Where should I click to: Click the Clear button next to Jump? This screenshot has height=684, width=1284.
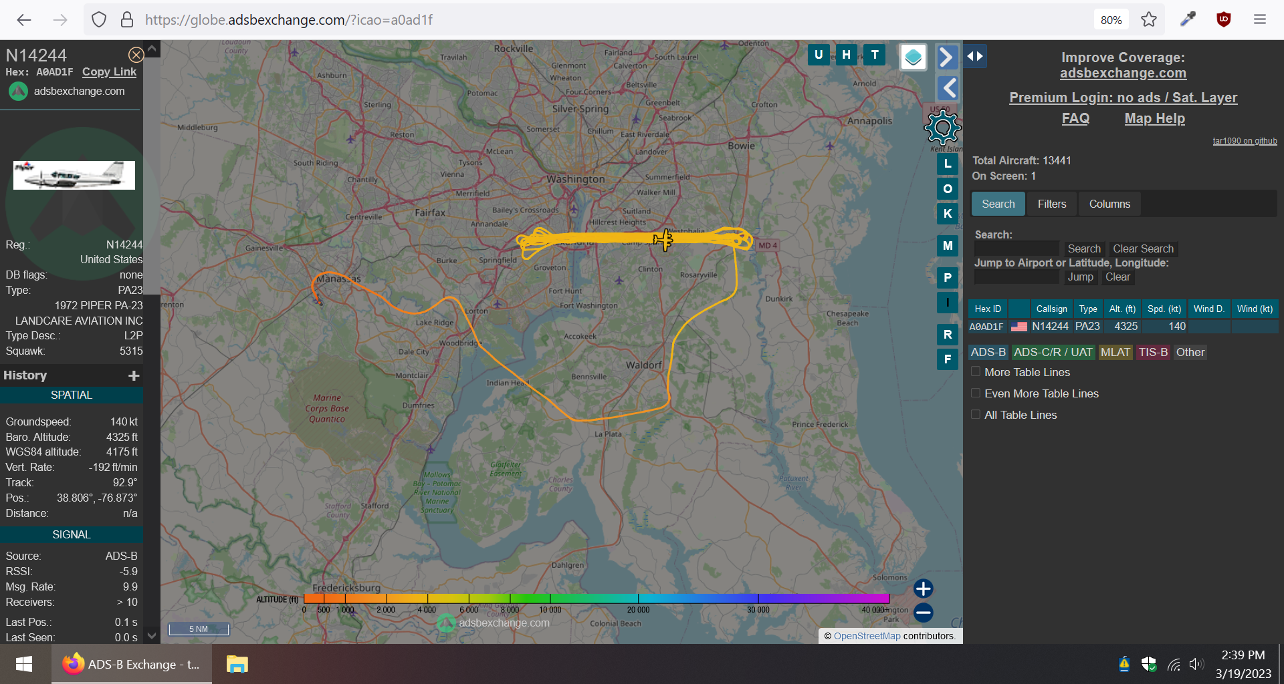point(1117,277)
